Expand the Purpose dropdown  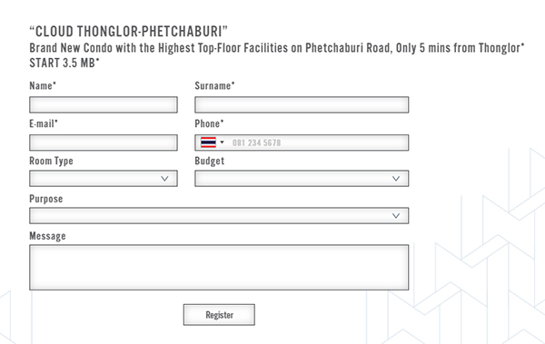[x=219, y=216]
